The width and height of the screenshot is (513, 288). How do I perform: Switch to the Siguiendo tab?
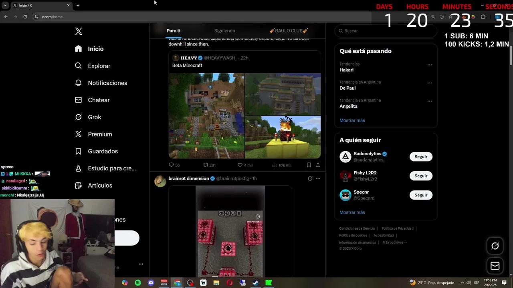click(x=224, y=31)
